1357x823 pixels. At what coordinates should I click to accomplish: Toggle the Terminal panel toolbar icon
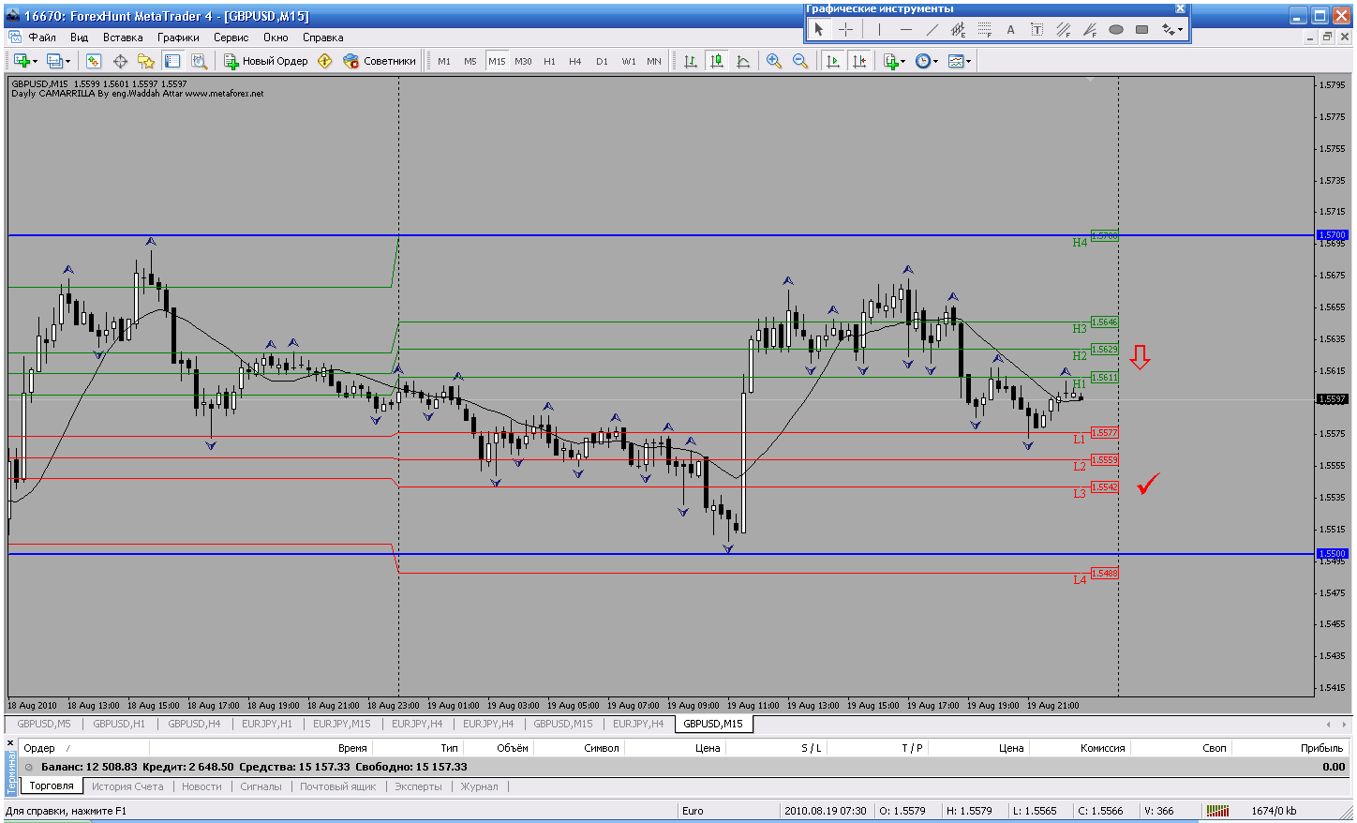(x=172, y=61)
